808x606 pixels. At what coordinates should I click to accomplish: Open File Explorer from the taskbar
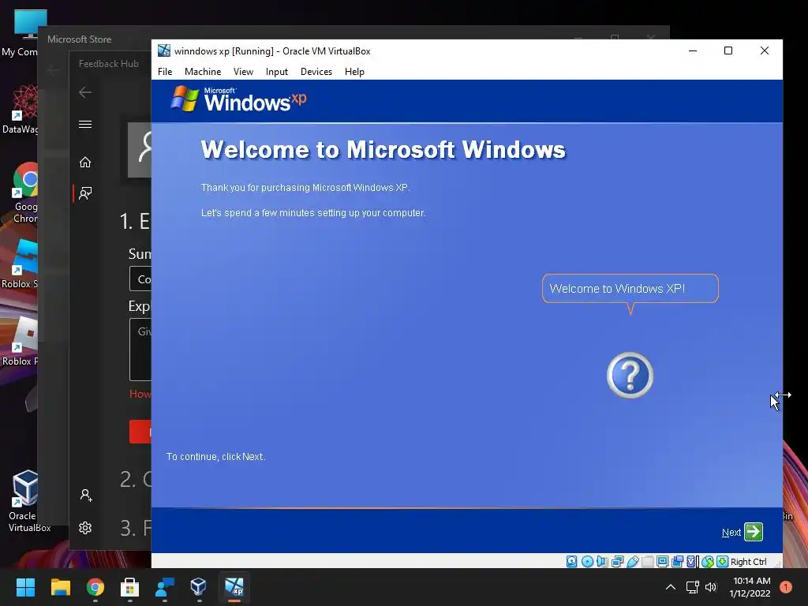coord(60,587)
